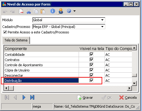The image size is (142, 111).
Task: Expand the help icon dropdown arrow
Action: pyautogui.click(x=75, y=11)
